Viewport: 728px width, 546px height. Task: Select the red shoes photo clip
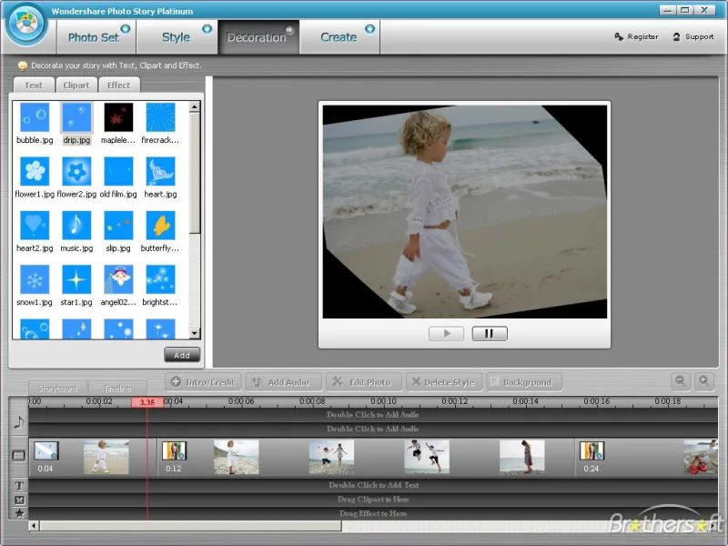point(701,458)
